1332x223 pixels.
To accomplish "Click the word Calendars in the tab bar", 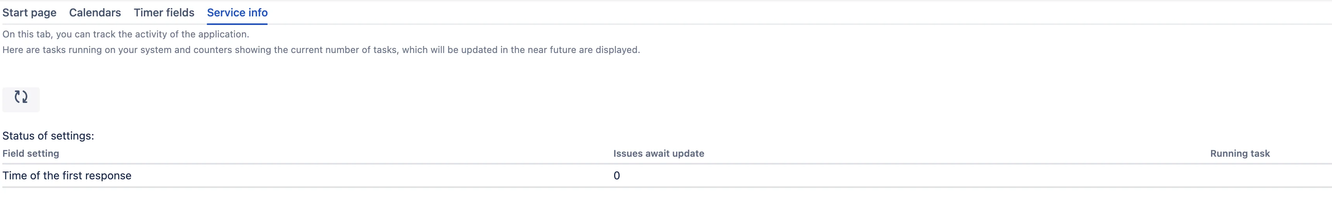I will pos(95,12).
